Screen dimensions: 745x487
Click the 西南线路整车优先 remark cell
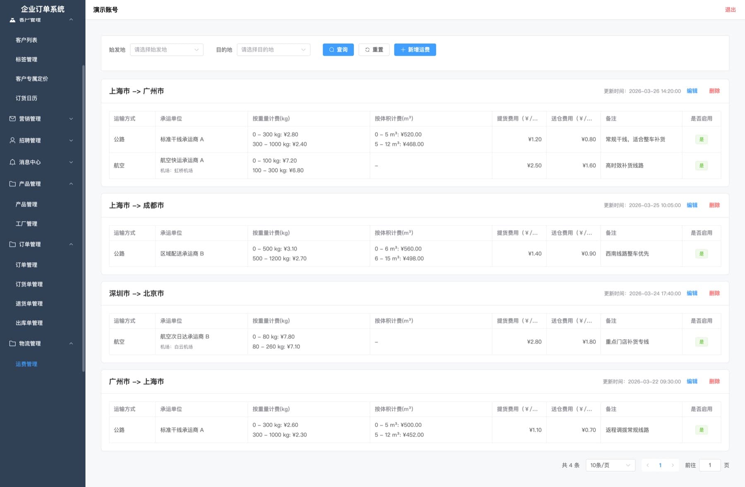641,254
